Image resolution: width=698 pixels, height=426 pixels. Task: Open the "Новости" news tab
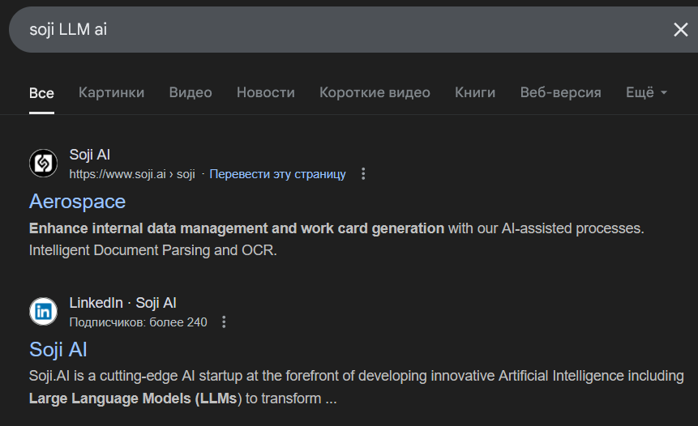266,92
